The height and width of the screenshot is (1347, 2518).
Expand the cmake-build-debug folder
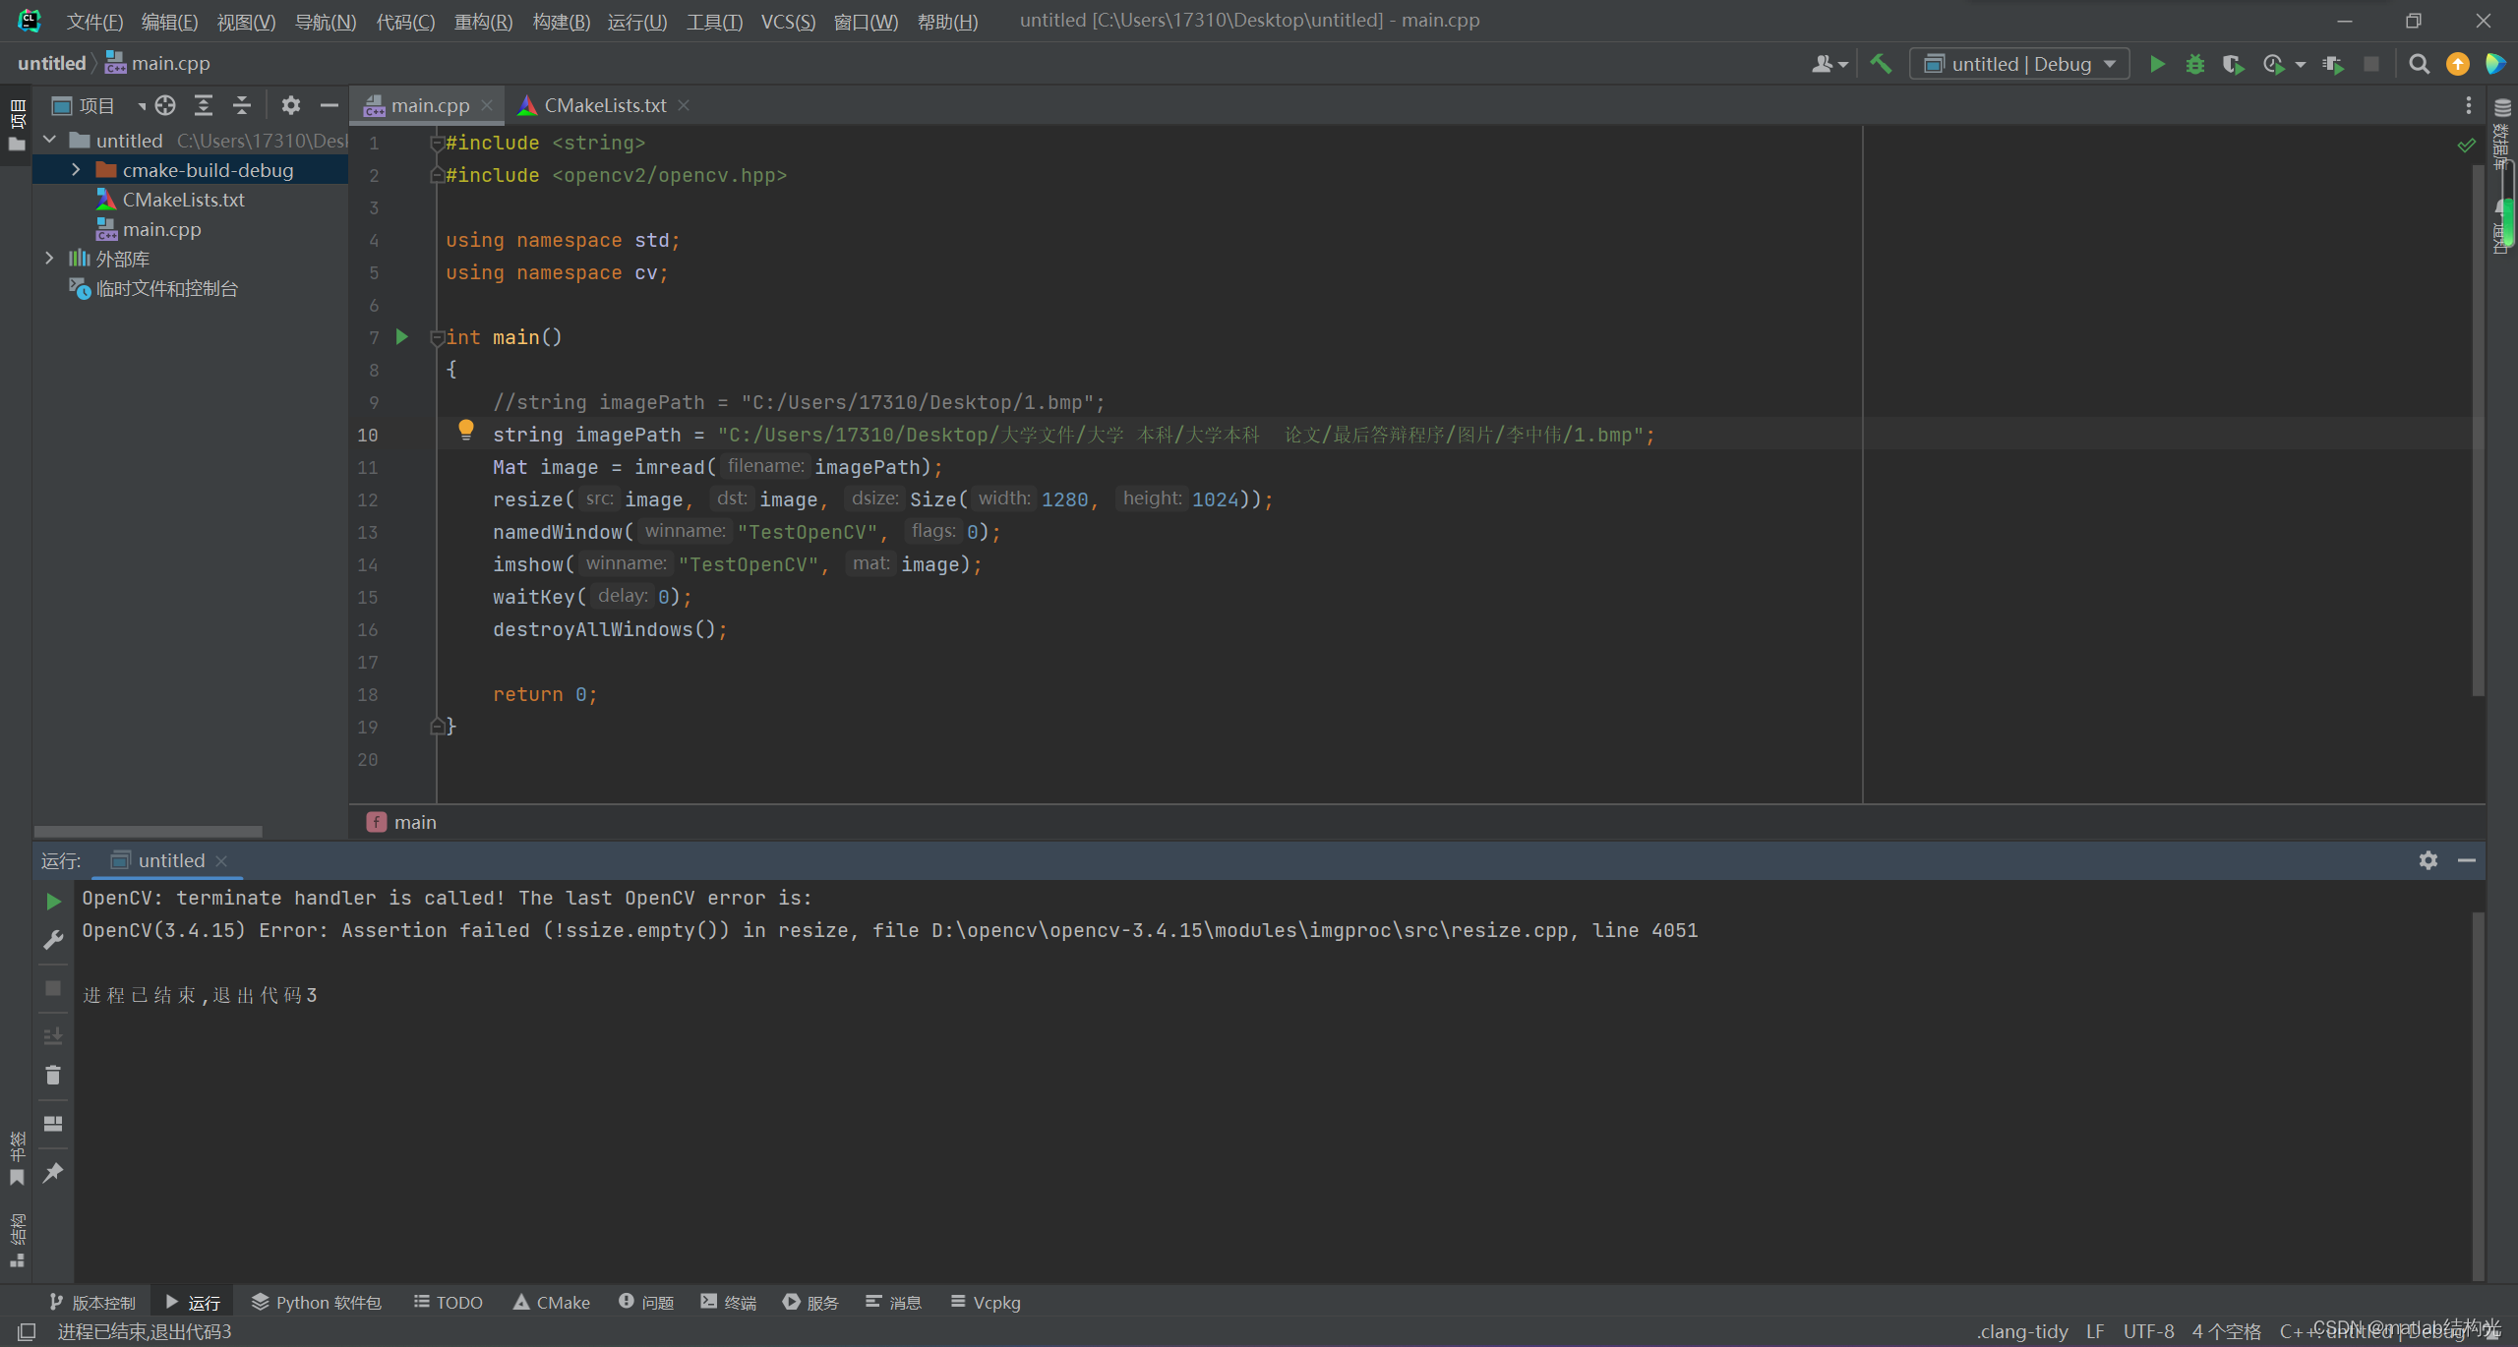pos(76,170)
